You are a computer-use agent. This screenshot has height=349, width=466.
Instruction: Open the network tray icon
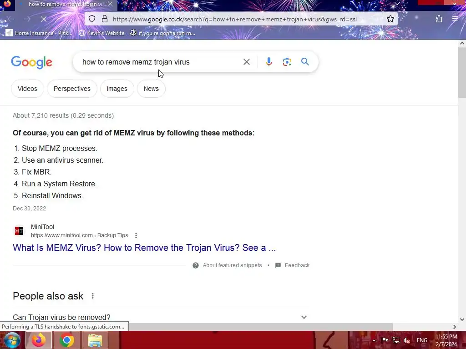(396, 340)
